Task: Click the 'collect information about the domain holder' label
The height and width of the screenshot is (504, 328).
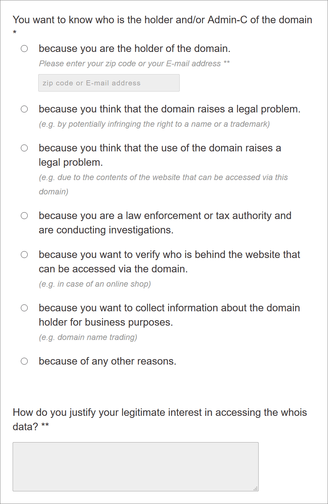Action: pos(169,315)
